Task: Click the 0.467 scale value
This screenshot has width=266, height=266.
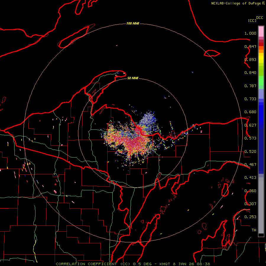Action: coord(250,165)
